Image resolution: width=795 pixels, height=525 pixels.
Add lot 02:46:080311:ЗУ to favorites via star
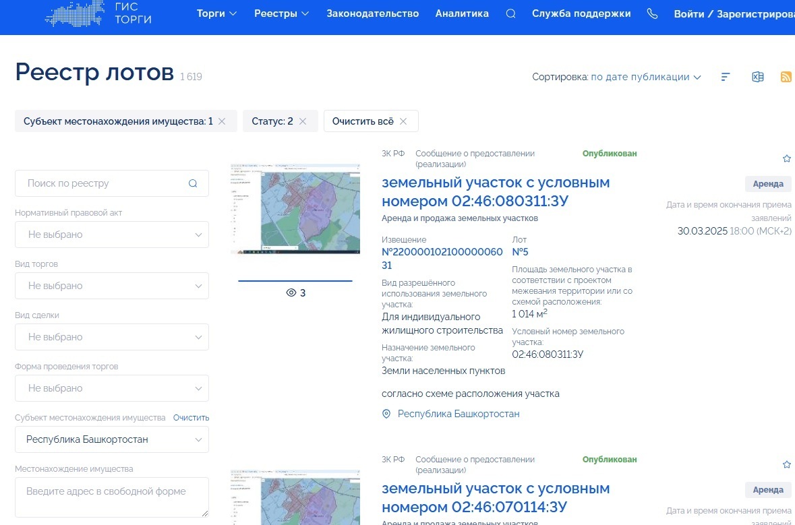tap(787, 158)
